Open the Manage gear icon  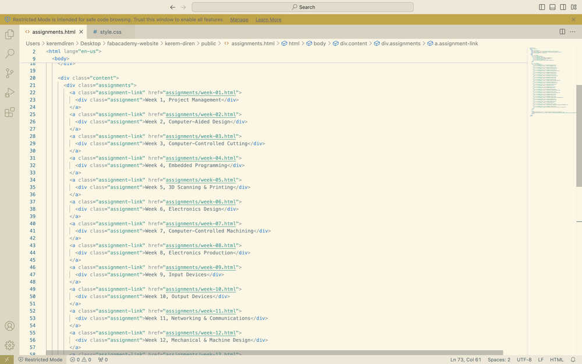[10, 345]
